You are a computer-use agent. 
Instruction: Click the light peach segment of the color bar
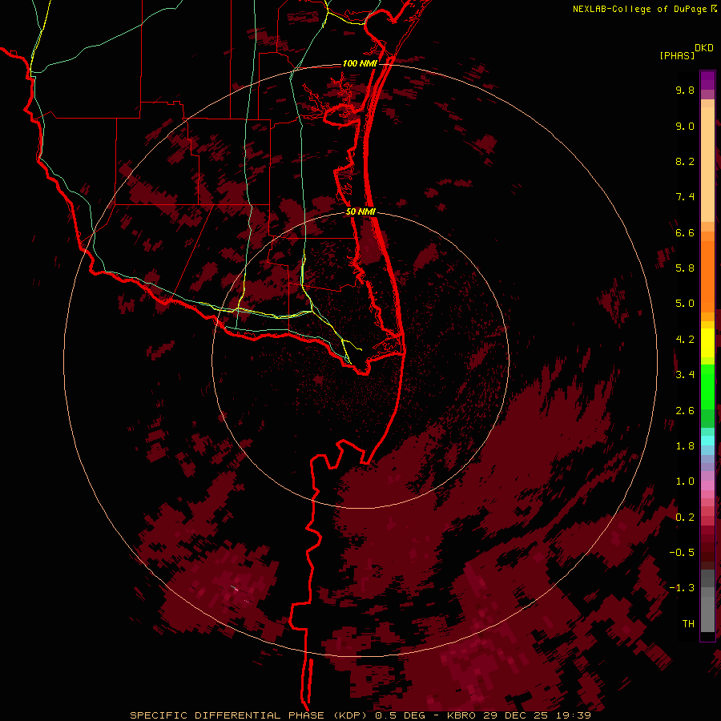[x=707, y=164]
